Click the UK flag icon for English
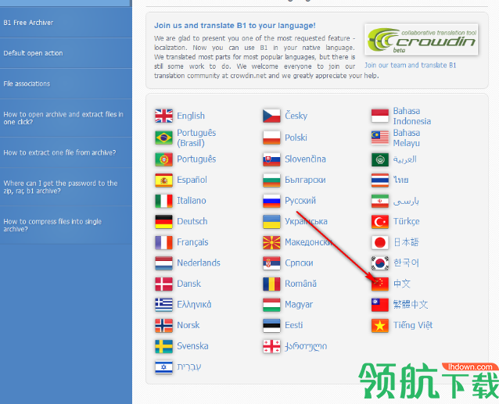499x404 pixels. (x=163, y=116)
